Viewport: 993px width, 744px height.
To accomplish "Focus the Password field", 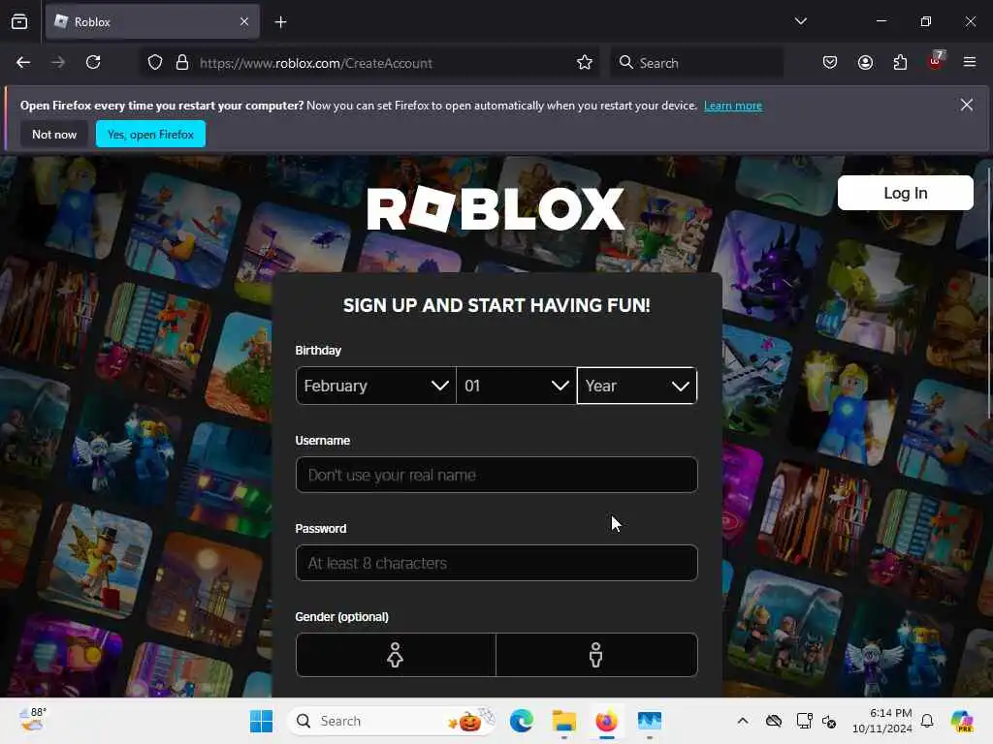I will click(496, 563).
